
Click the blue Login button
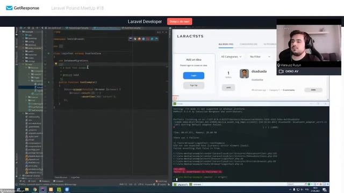(193, 76)
